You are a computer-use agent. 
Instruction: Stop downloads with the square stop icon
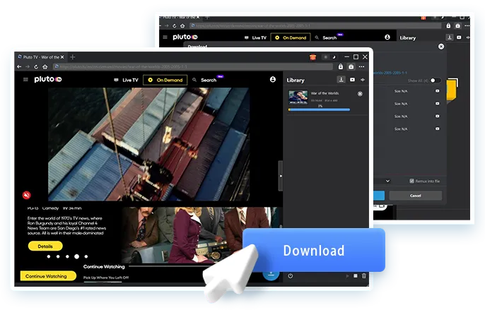[356, 275]
